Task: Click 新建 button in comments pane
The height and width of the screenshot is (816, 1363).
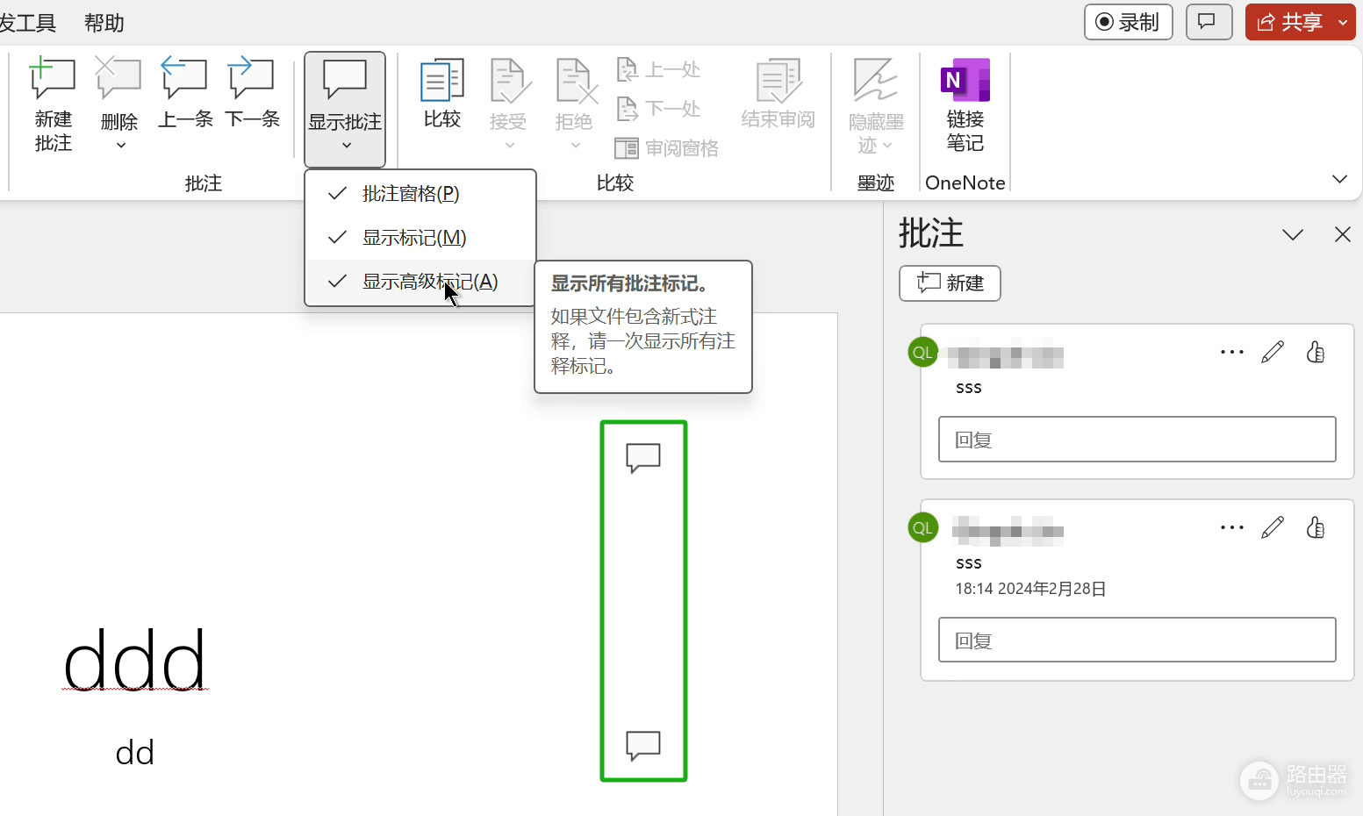Action: pos(950,283)
